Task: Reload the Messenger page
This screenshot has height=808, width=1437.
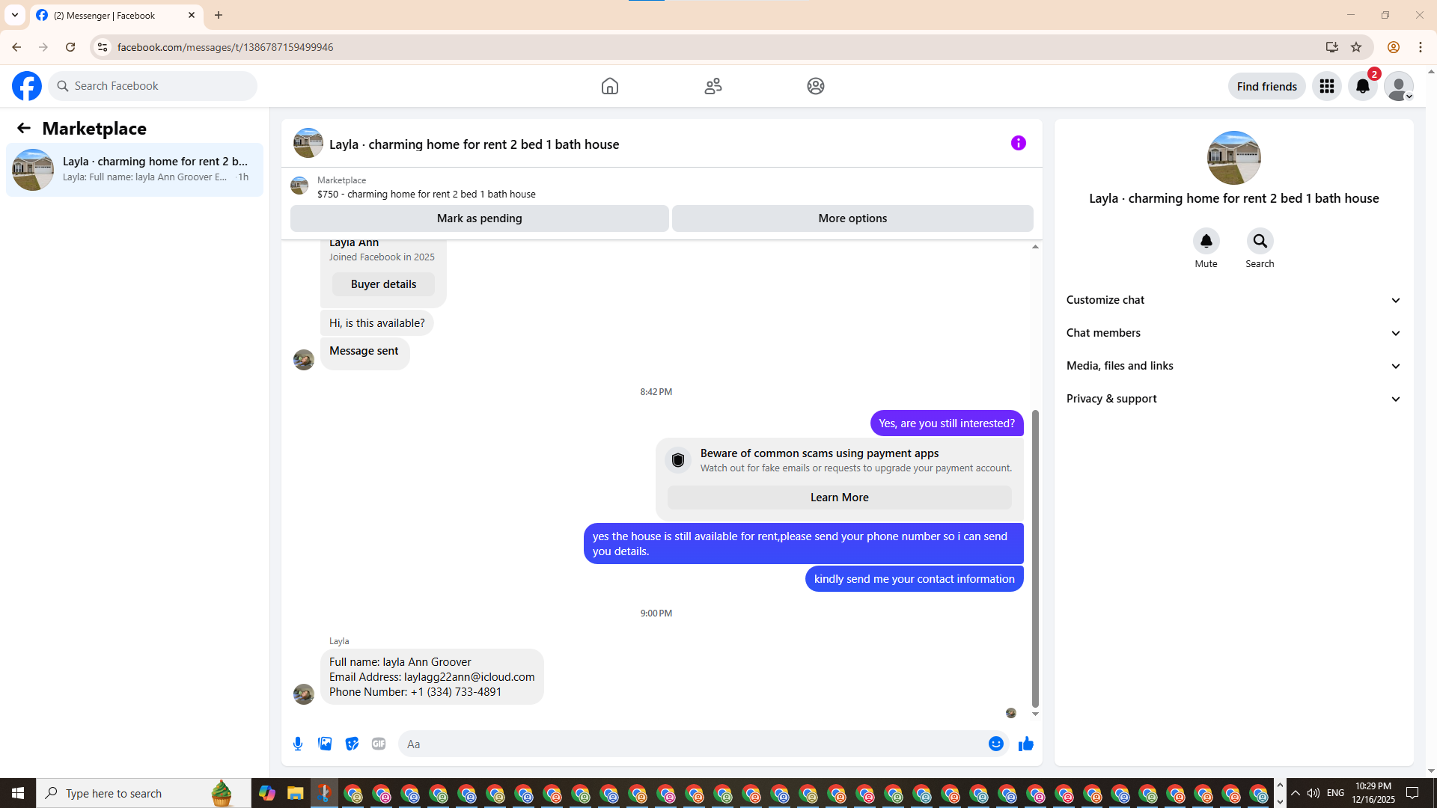Action: point(70,47)
